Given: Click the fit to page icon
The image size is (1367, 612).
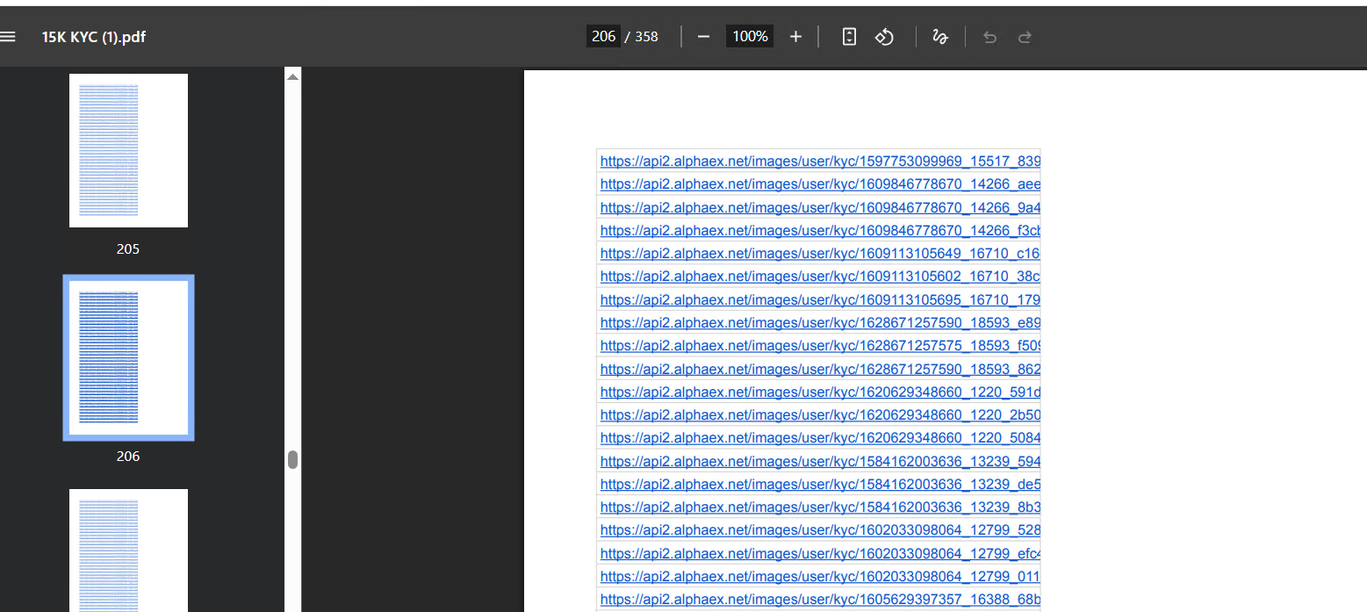Looking at the screenshot, I should point(849,37).
